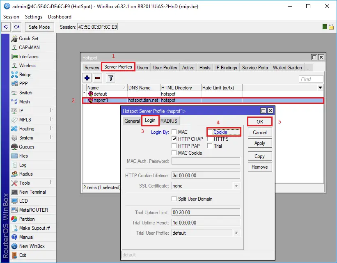Open the Switch section
Image resolution: width=337 pixels, height=263 pixels.
[x=25, y=93]
